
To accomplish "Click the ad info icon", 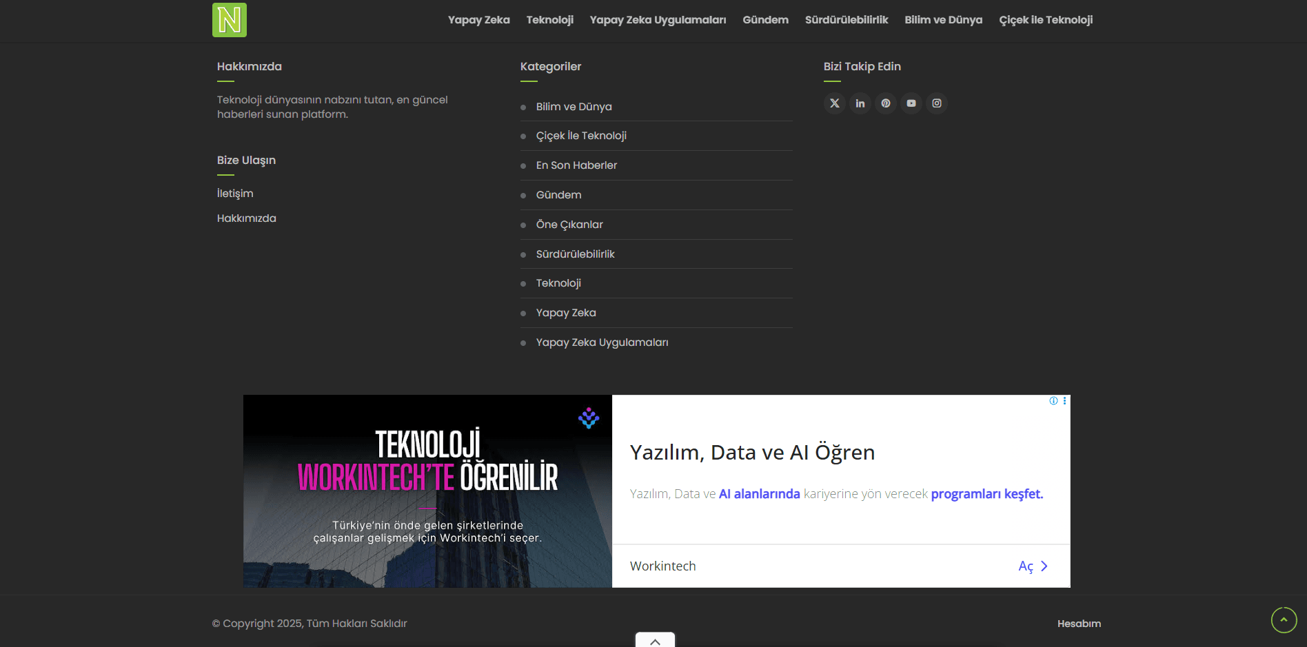I will click(x=1053, y=401).
